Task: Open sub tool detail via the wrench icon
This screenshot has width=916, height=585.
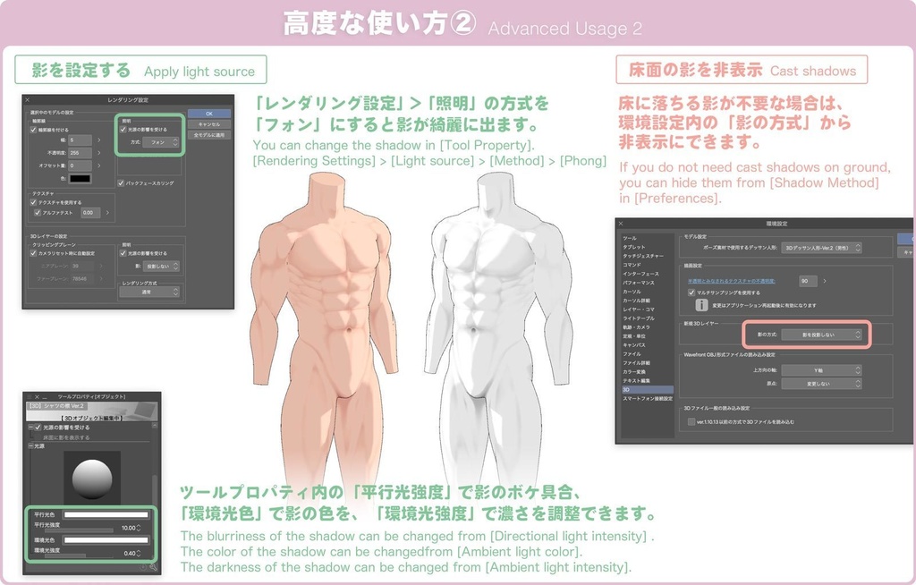Action: click(154, 569)
